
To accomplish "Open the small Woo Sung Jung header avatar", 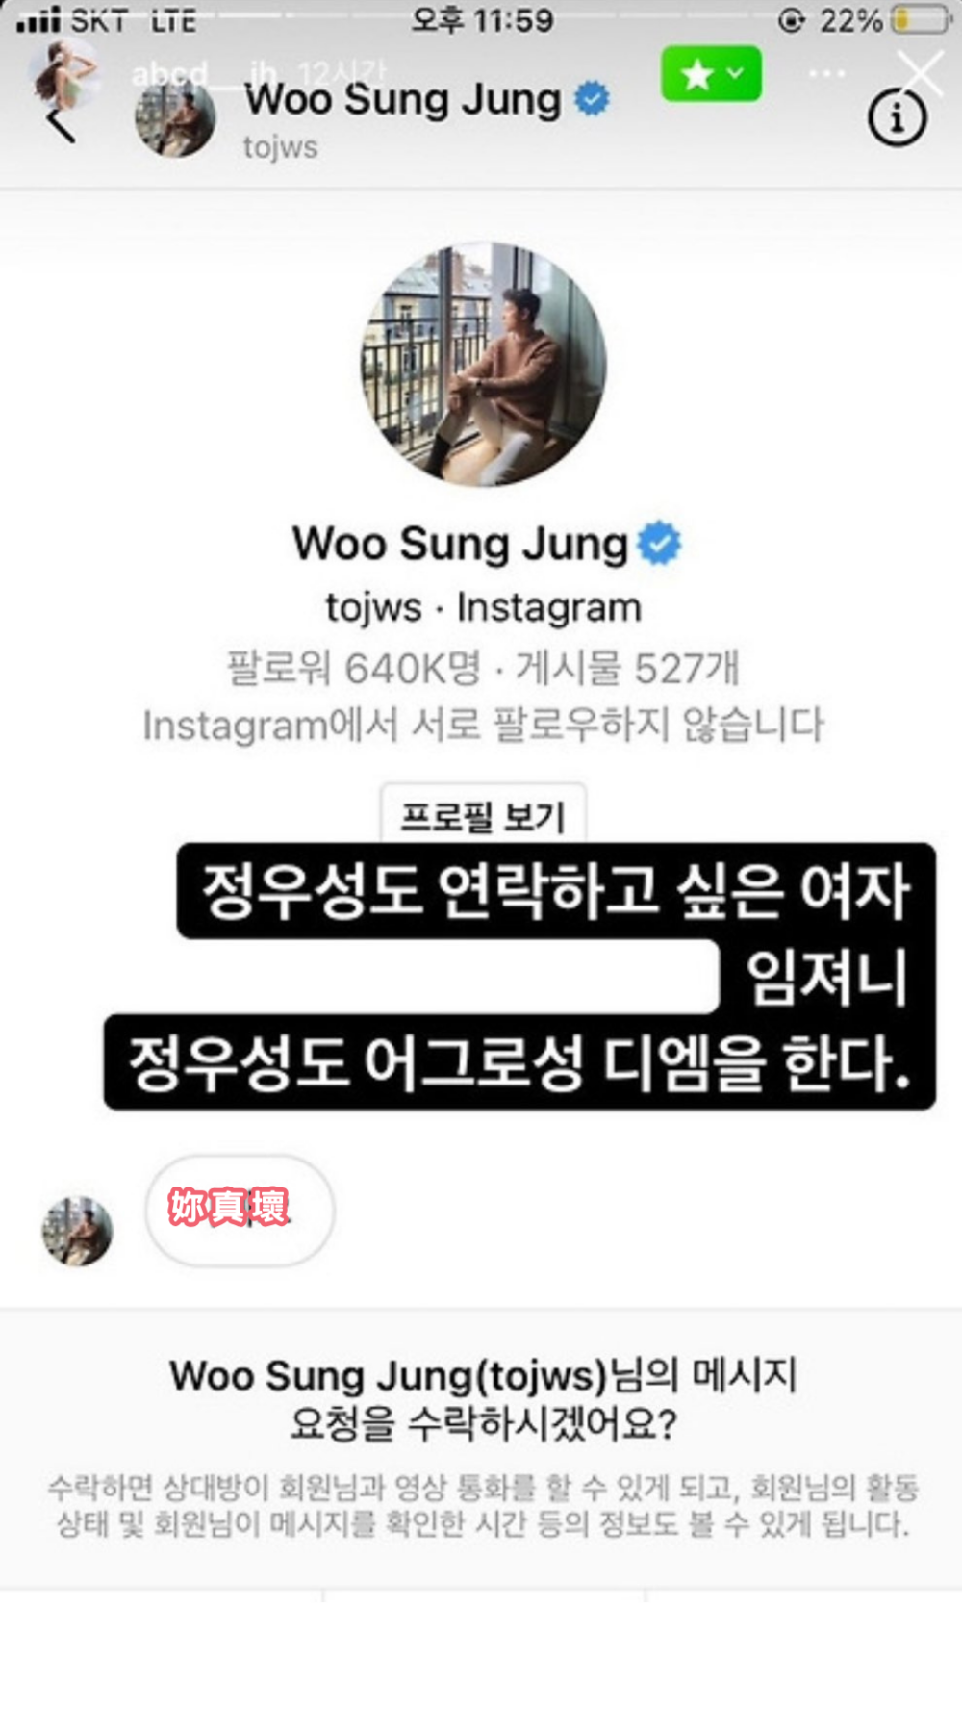I will (x=175, y=119).
